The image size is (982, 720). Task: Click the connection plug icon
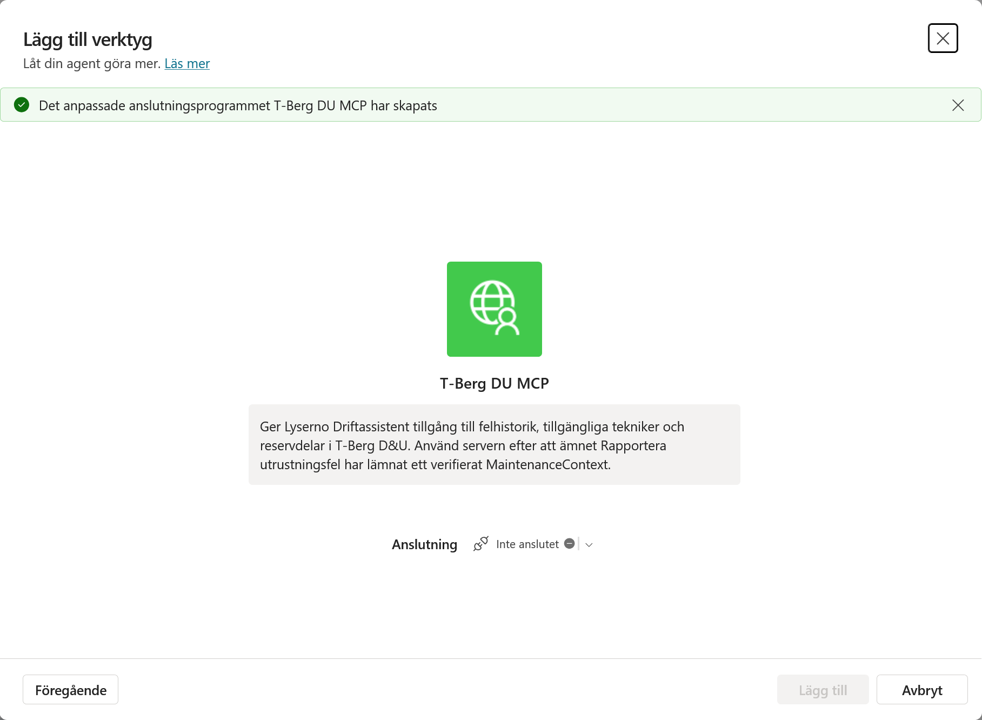coord(480,544)
